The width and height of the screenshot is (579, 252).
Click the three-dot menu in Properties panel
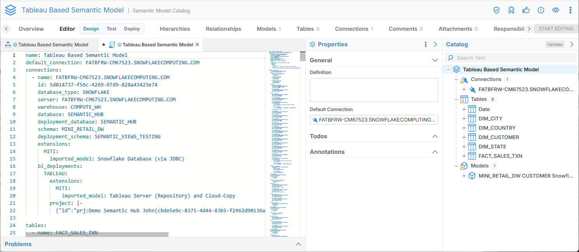tap(426, 44)
